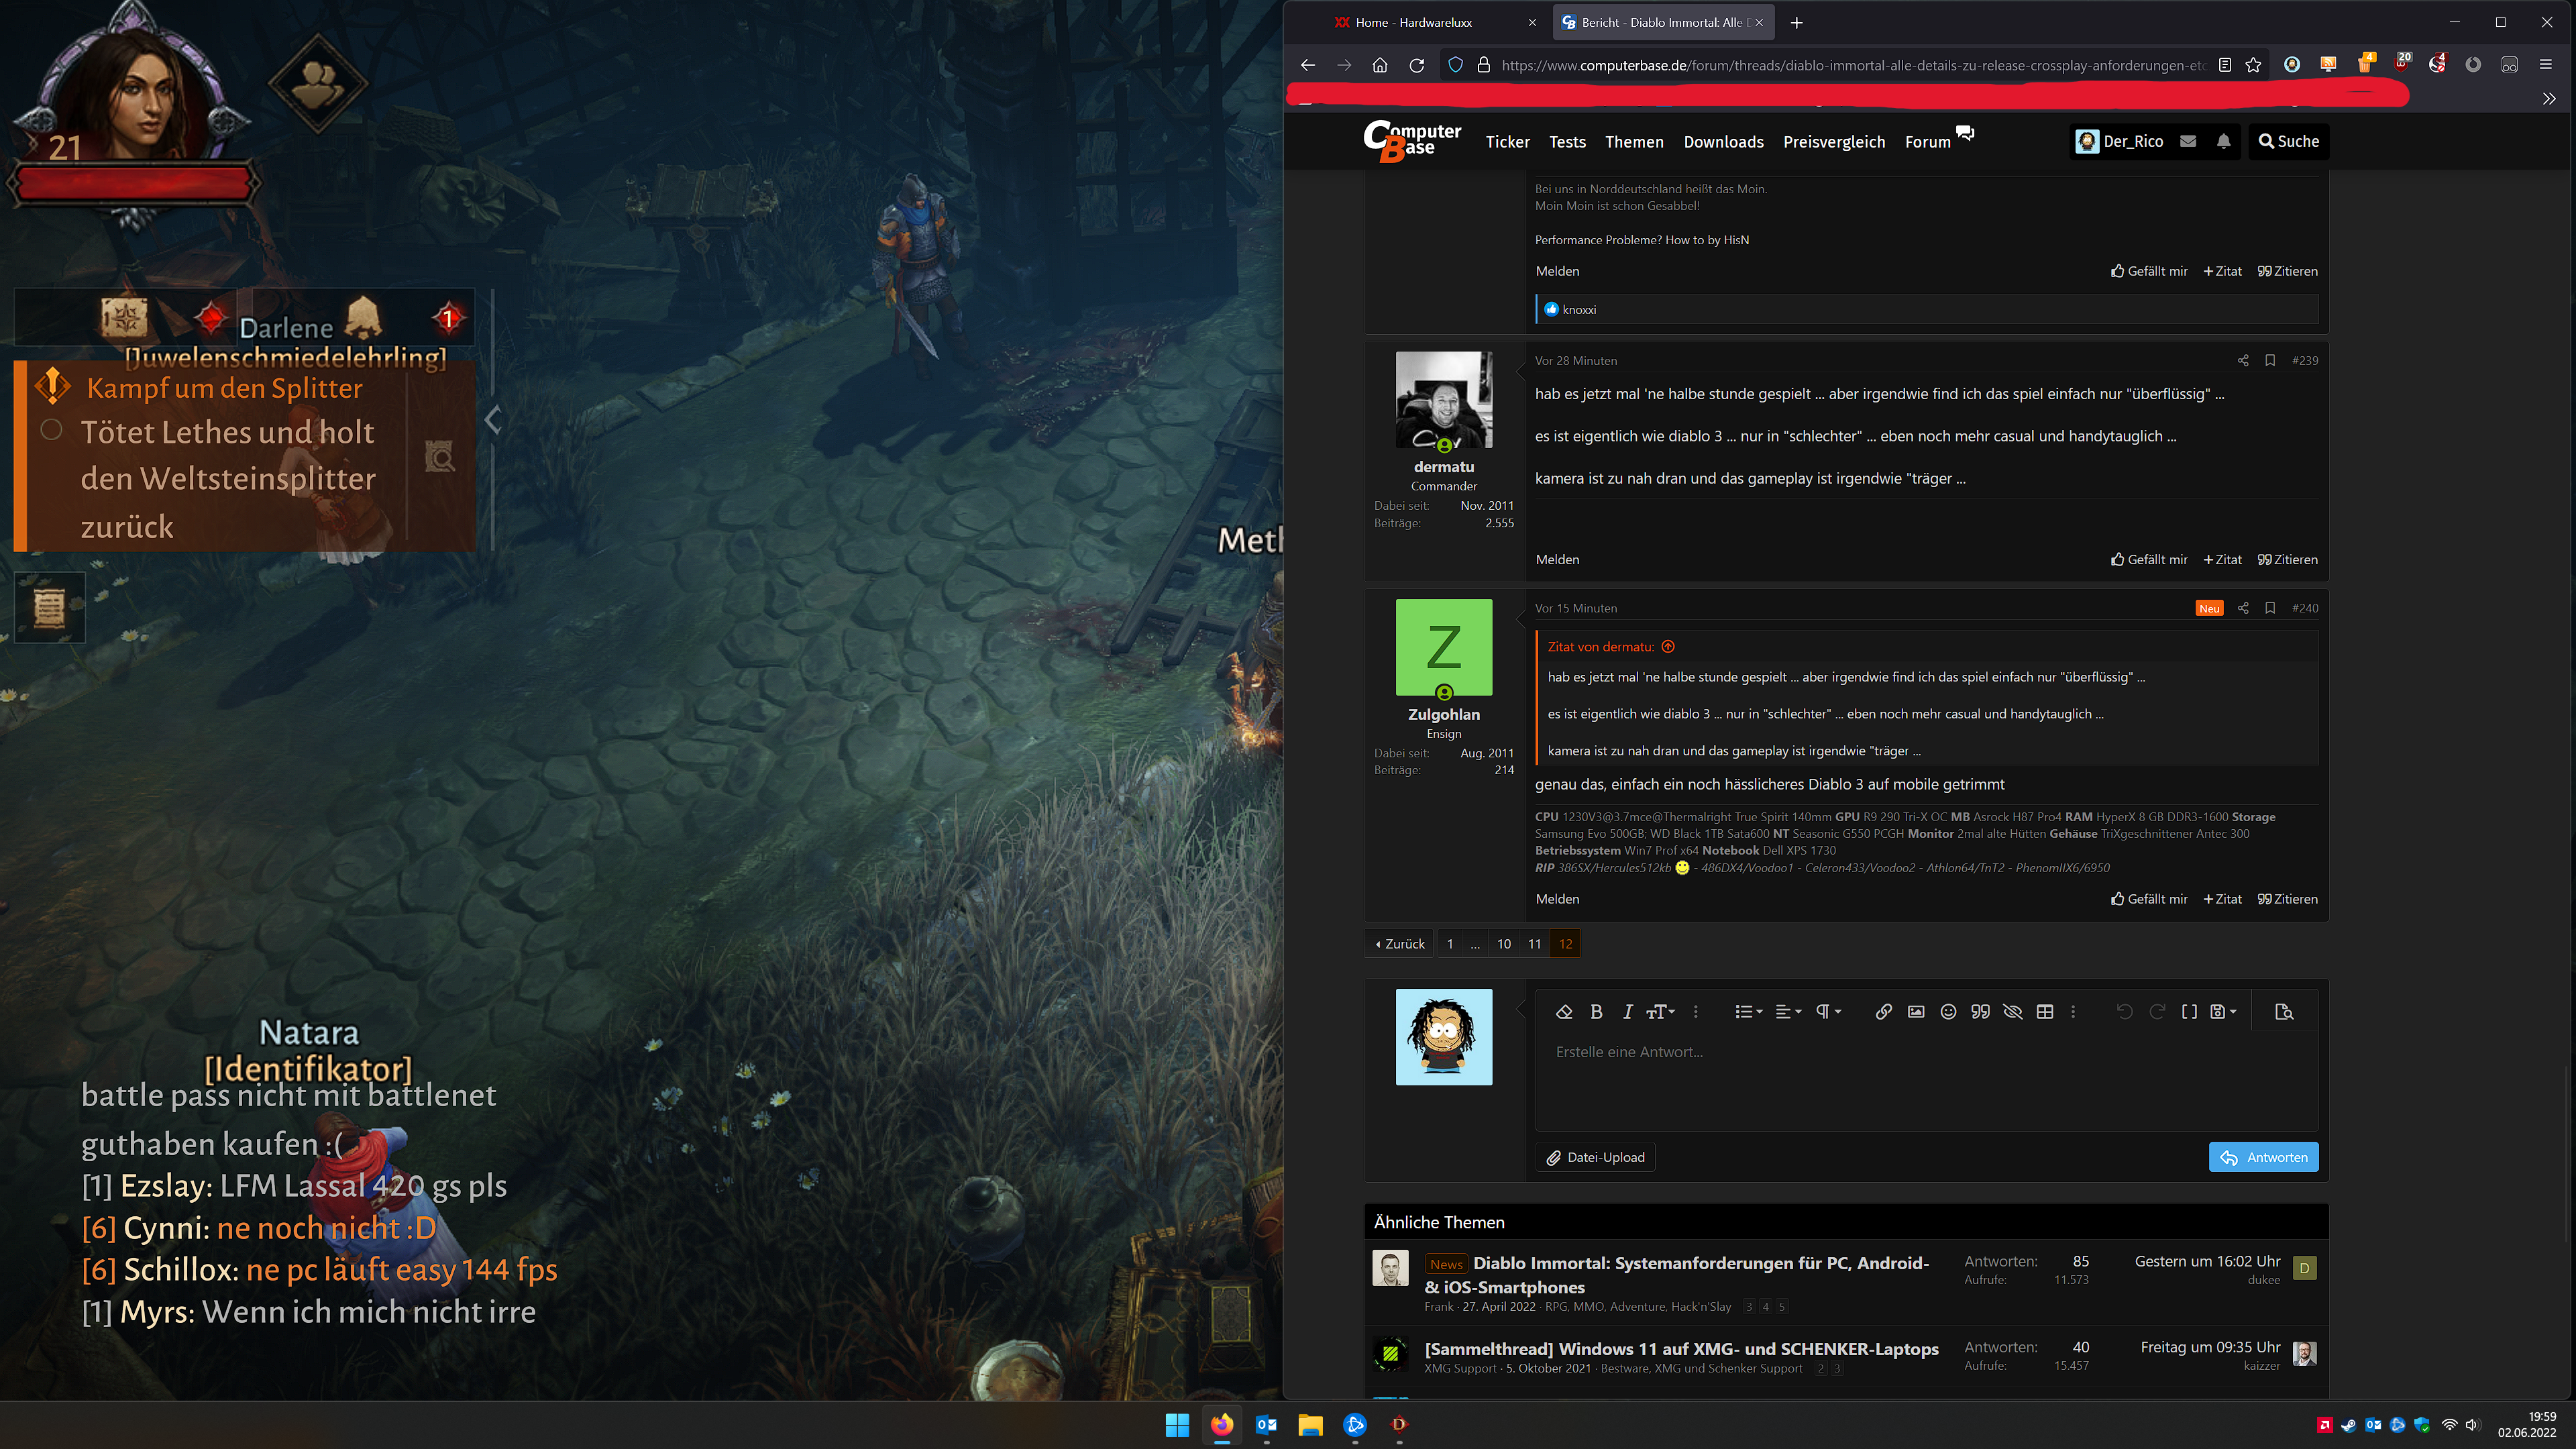Screen dimensions: 2576x1449
Task: Bookmark post #240
Action: coord(2270,608)
